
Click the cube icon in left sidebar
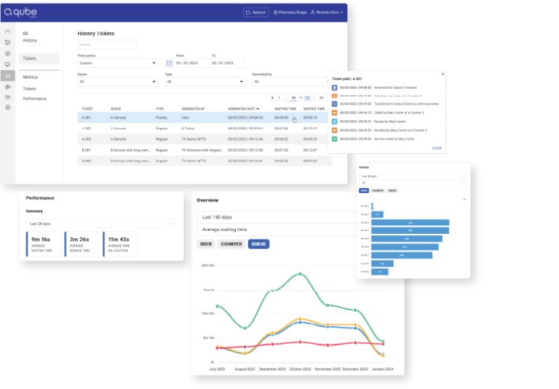[7, 53]
